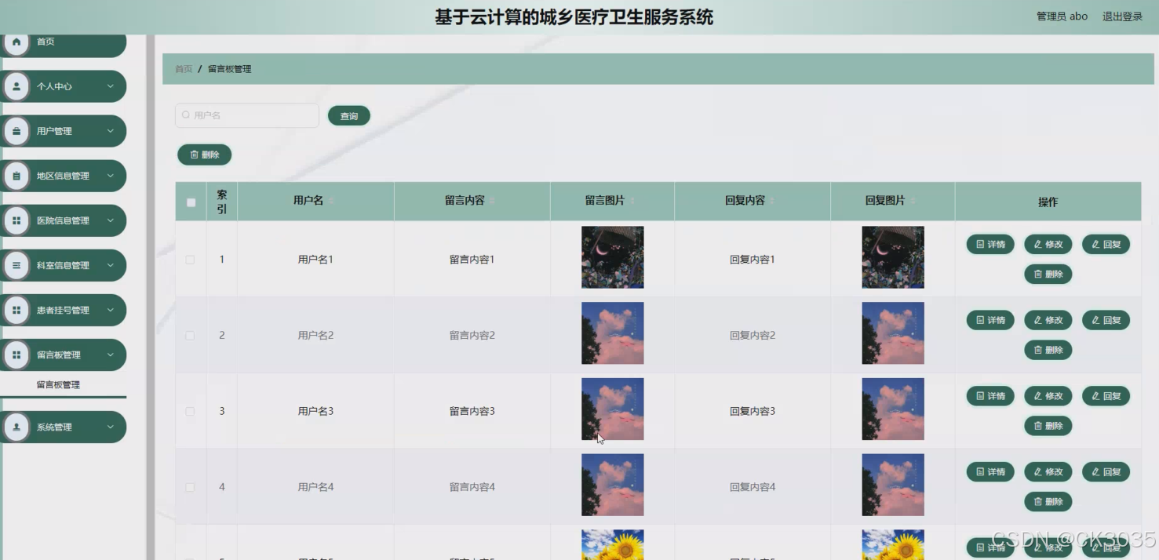1159x560 pixels.
Task: Click the person icon beside 系统管理
Action: pos(16,427)
